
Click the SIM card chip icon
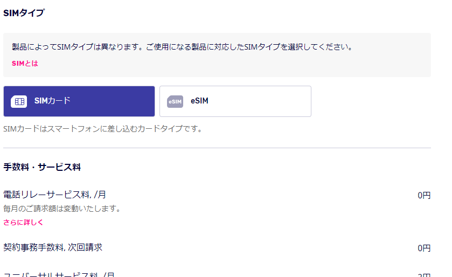pos(19,101)
